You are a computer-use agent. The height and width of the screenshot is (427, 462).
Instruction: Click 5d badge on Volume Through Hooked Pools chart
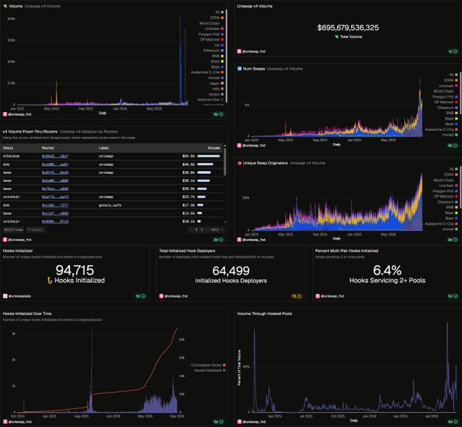pyautogui.click(x=453, y=422)
